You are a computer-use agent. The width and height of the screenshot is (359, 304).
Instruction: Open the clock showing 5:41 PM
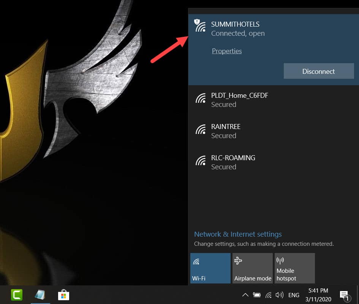tap(318, 295)
